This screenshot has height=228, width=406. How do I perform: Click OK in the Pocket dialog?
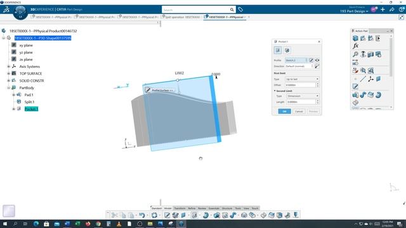pos(284,111)
